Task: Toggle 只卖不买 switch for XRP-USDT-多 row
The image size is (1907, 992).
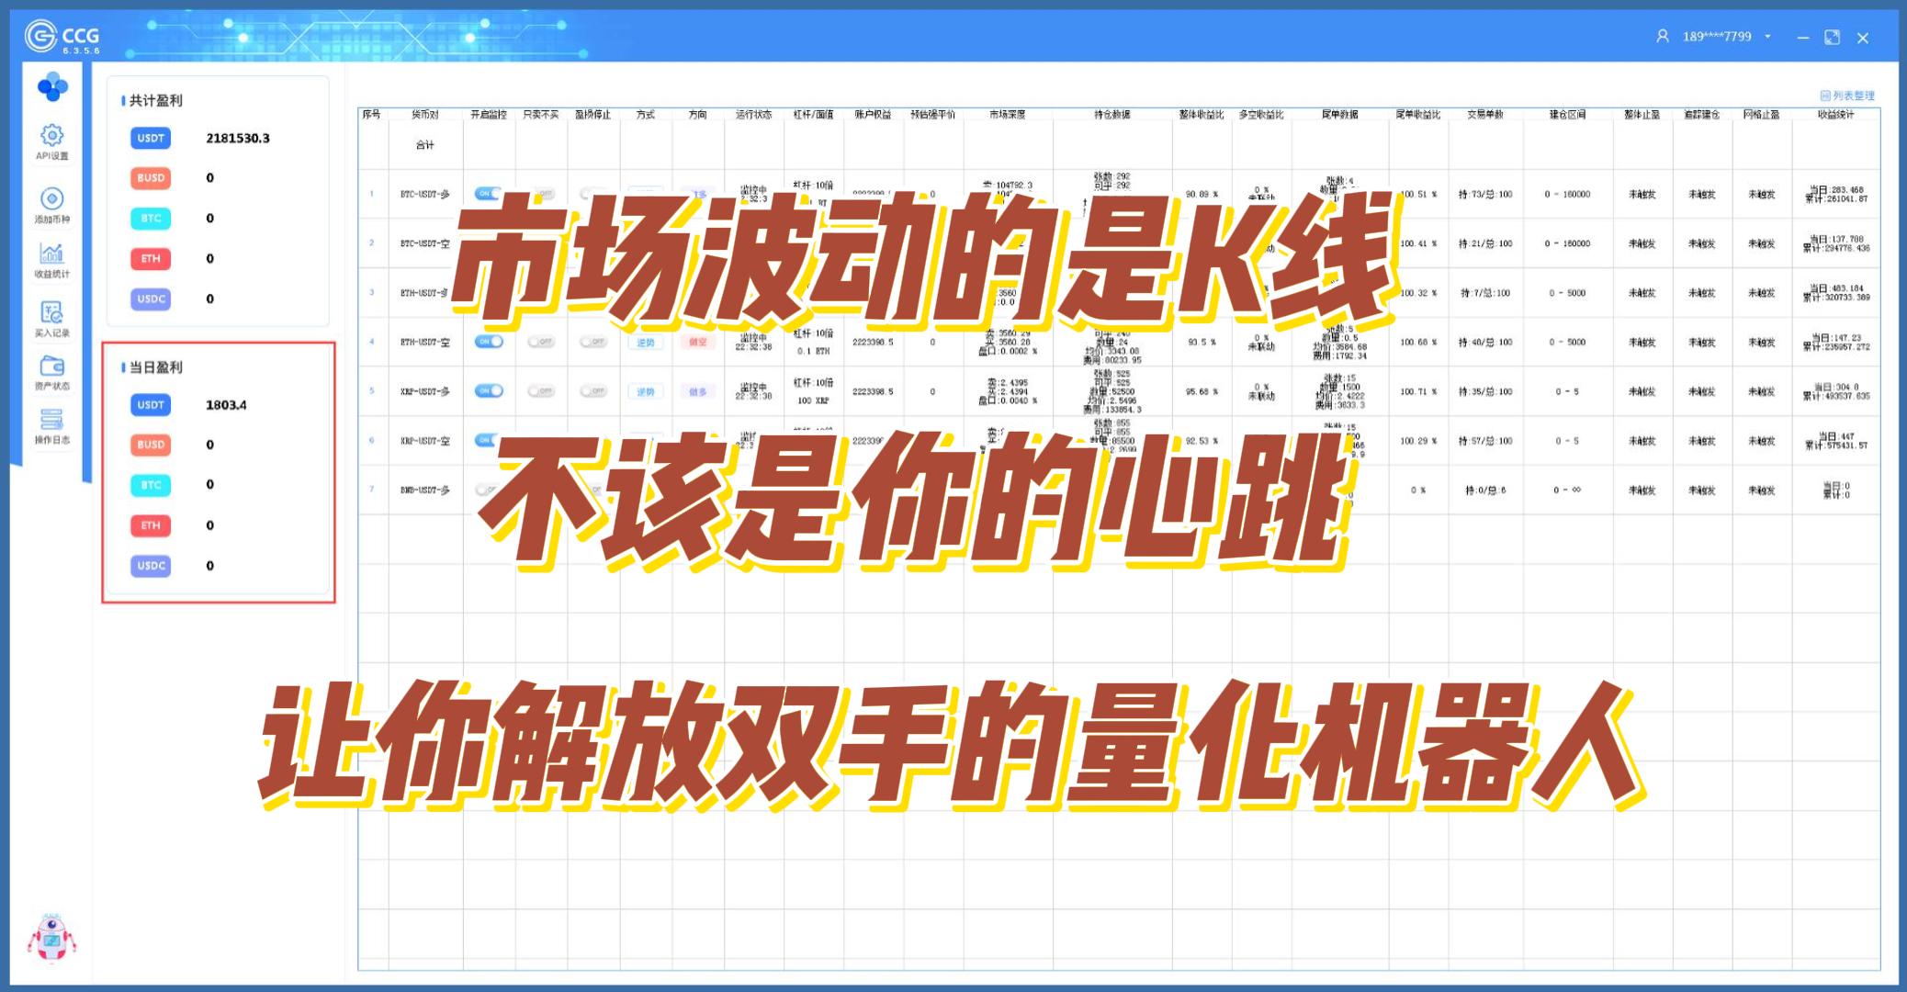Action: (541, 391)
